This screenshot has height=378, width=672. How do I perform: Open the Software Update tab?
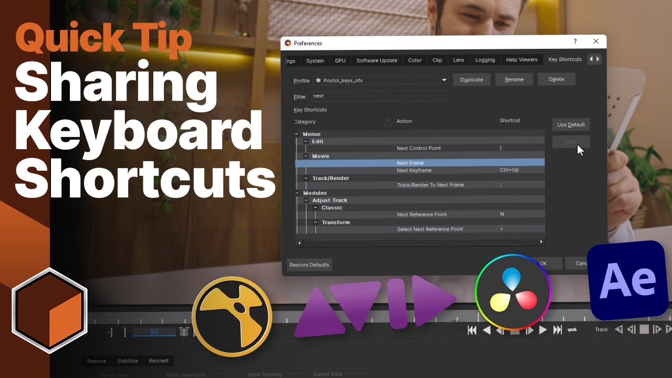(377, 60)
